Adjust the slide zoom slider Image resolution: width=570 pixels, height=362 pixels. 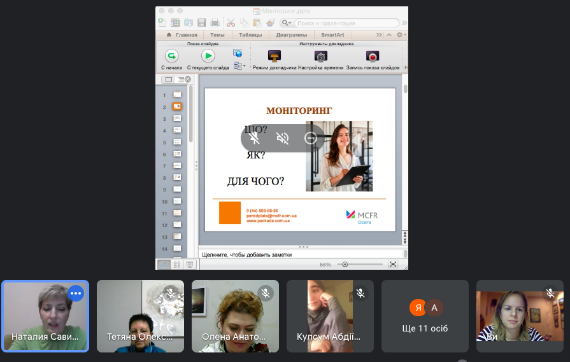(345, 264)
